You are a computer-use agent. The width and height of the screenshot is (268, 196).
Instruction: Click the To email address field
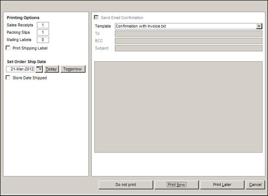click(x=189, y=33)
